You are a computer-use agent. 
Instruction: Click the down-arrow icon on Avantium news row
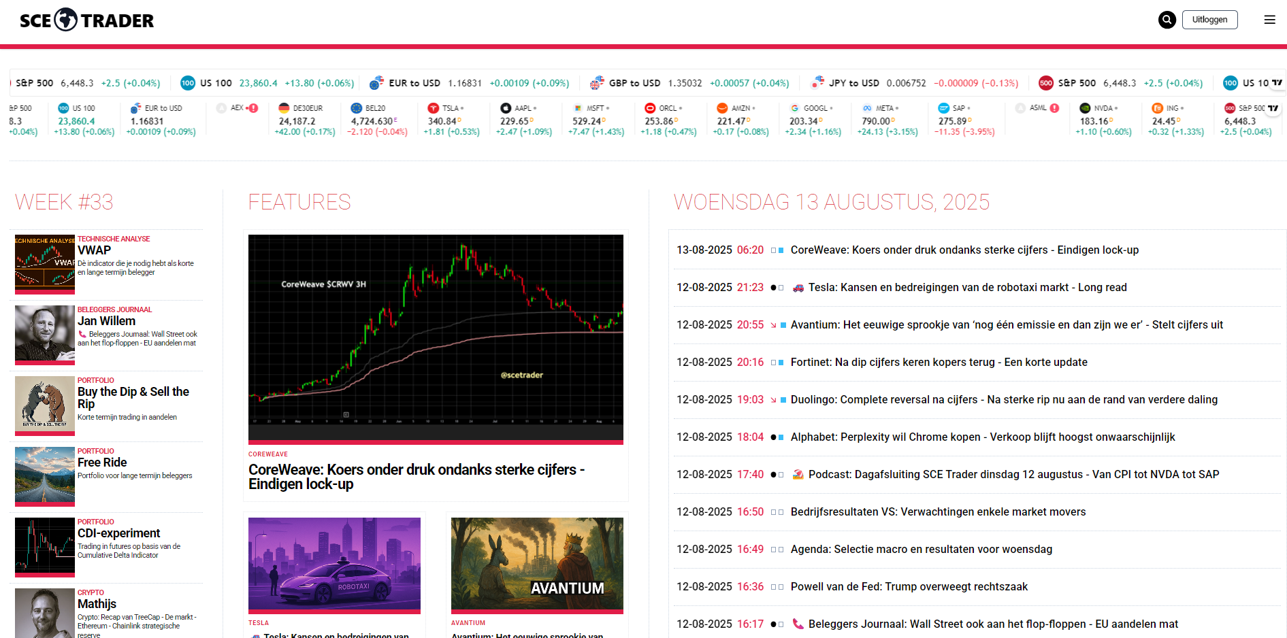point(773,325)
